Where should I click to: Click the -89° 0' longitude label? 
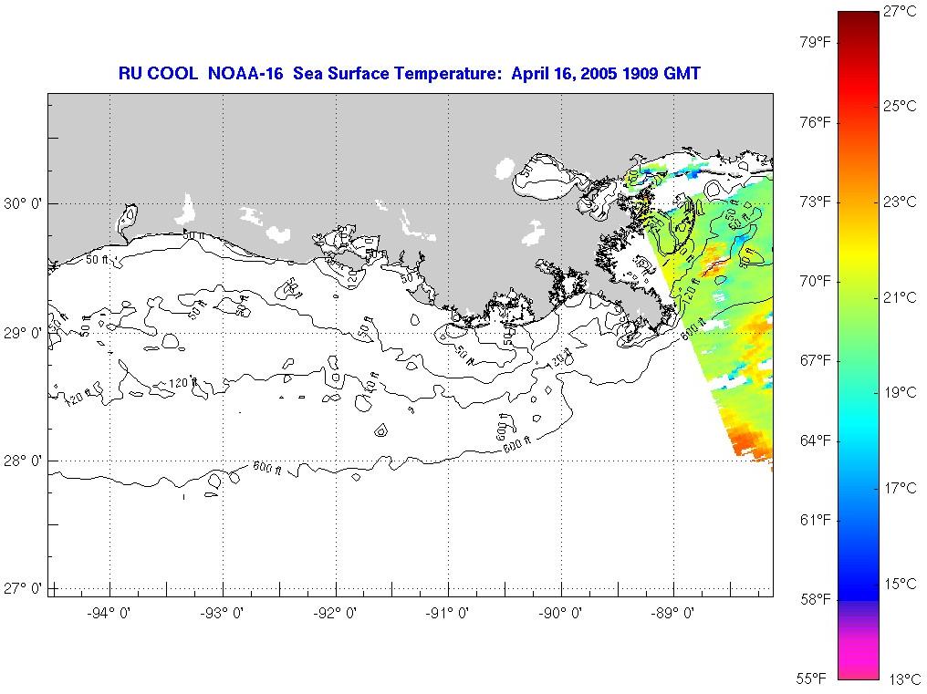tap(672, 614)
